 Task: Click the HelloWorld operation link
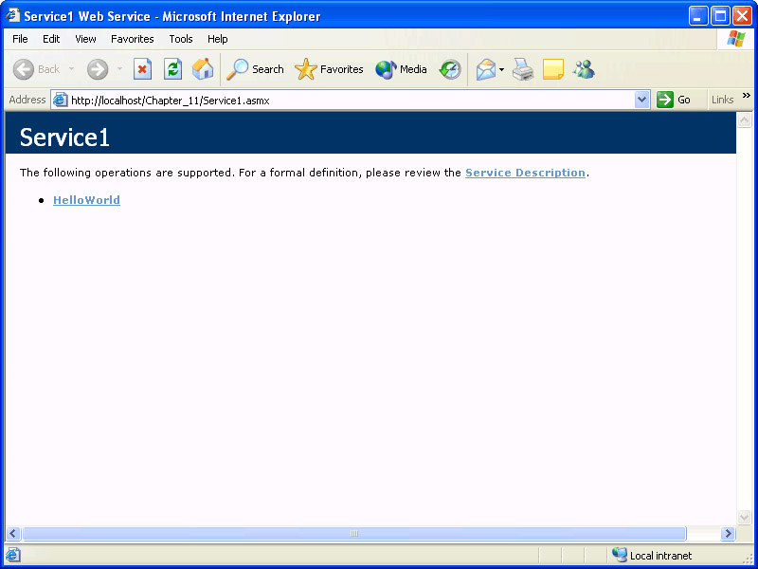click(86, 200)
